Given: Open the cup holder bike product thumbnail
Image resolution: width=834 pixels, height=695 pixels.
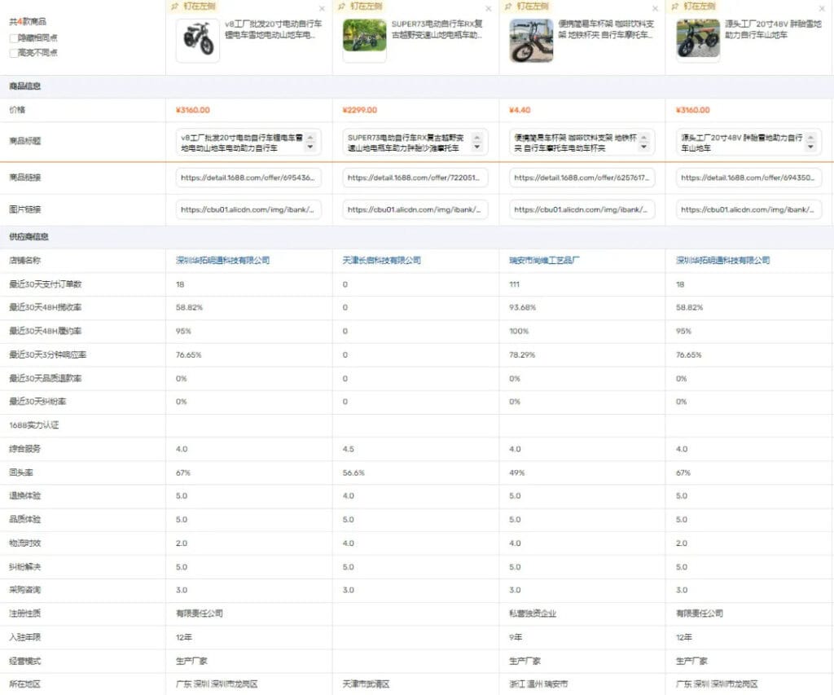Looking at the screenshot, I should [x=531, y=40].
